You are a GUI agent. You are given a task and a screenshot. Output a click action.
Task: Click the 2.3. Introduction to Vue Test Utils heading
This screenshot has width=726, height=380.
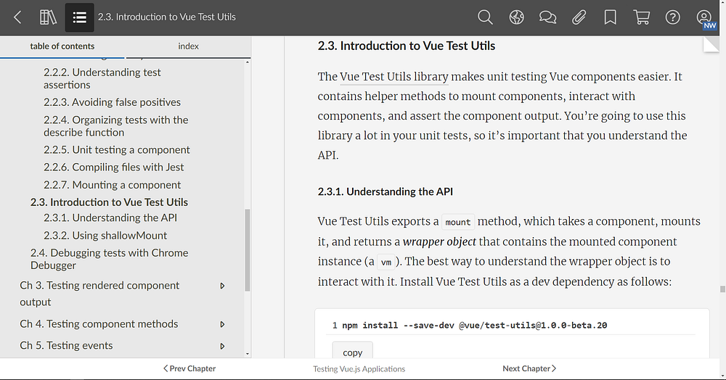coord(406,46)
